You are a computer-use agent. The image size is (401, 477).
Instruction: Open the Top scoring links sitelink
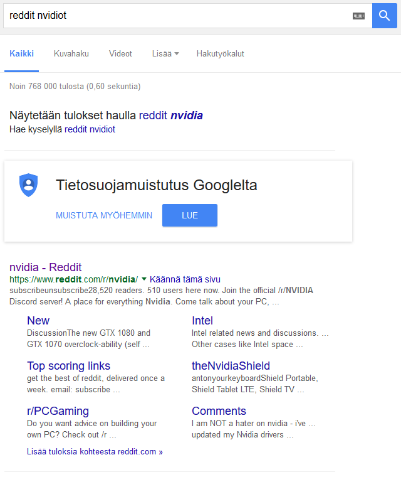[69, 366]
